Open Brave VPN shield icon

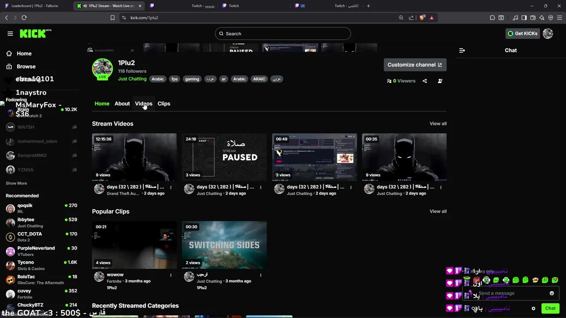point(551,18)
